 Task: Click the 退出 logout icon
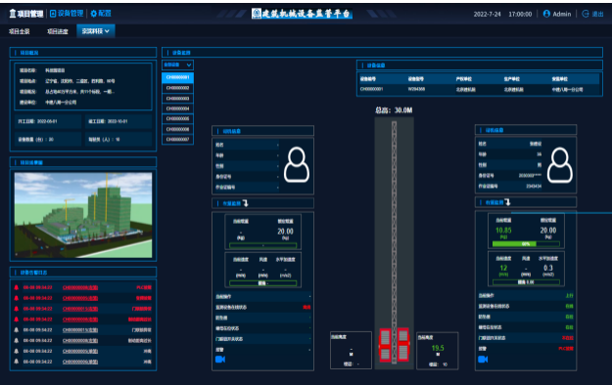coord(586,14)
